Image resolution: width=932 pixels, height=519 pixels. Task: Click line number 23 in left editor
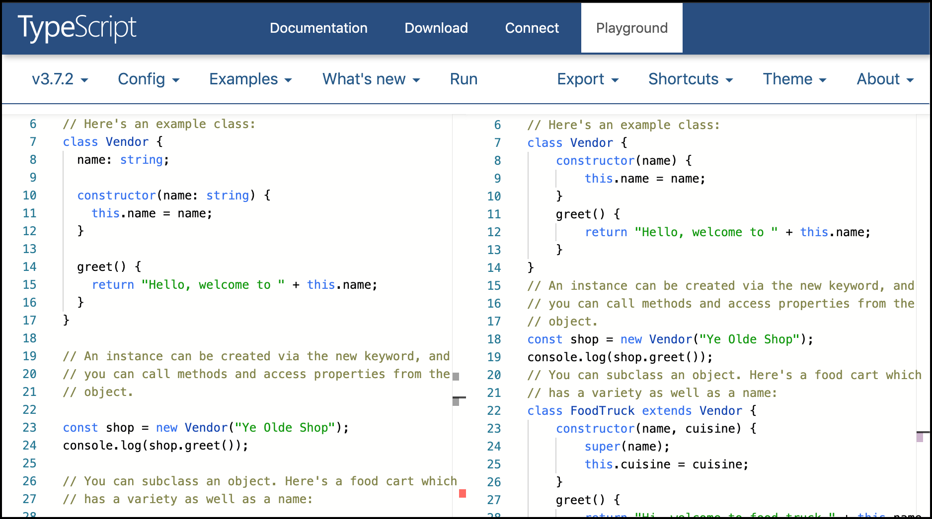(x=29, y=427)
